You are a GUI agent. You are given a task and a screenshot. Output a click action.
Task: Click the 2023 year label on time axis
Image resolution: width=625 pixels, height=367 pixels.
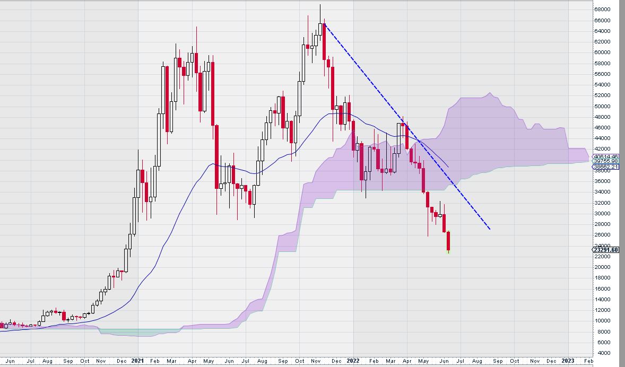(x=568, y=361)
